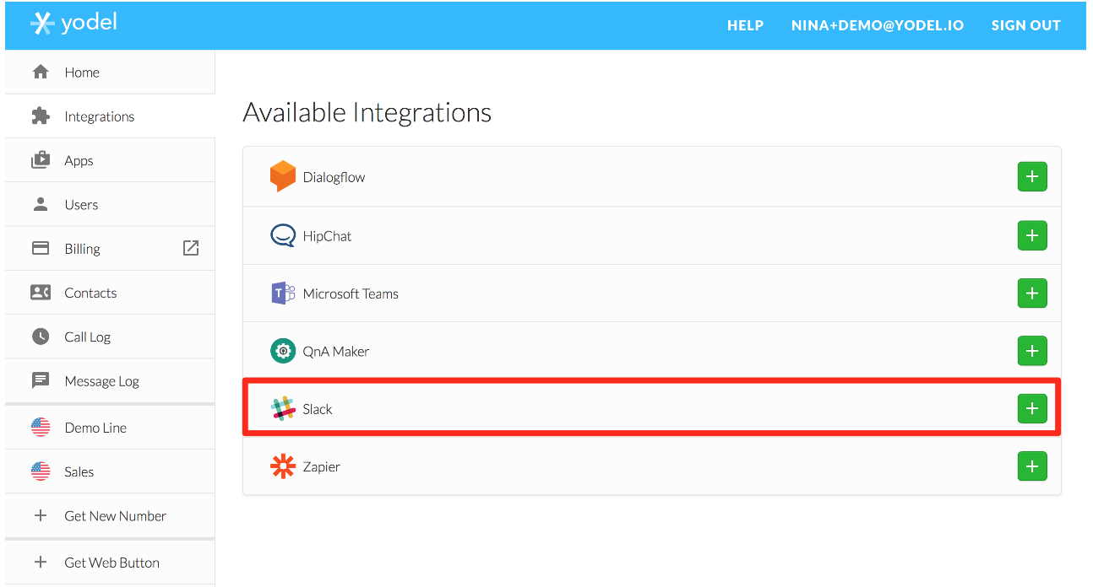Click the Sales US flag icon
The height and width of the screenshot is (587, 1093).
tap(41, 471)
